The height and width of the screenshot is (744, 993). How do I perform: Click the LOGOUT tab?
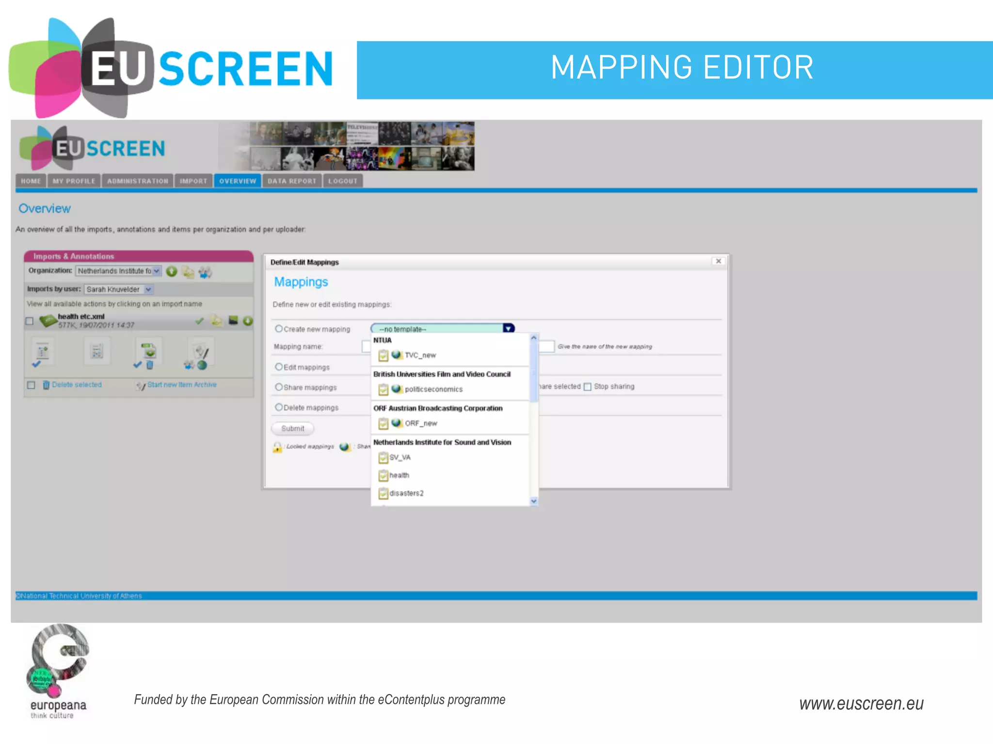(343, 181)
